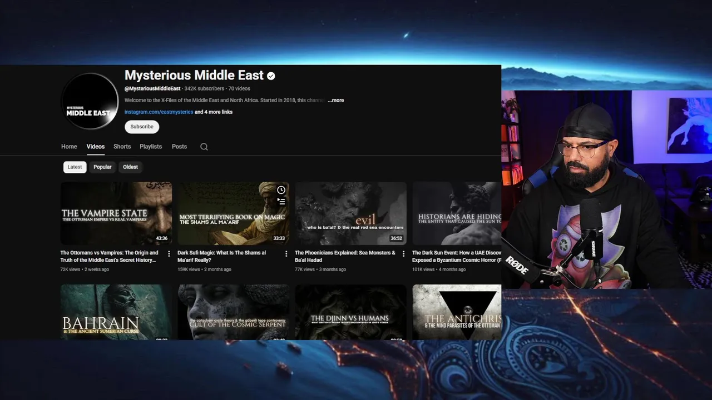The image size is (712, 400).
Task: Click Historians Are Hiding thumbnail
Action: pos(457,213)
